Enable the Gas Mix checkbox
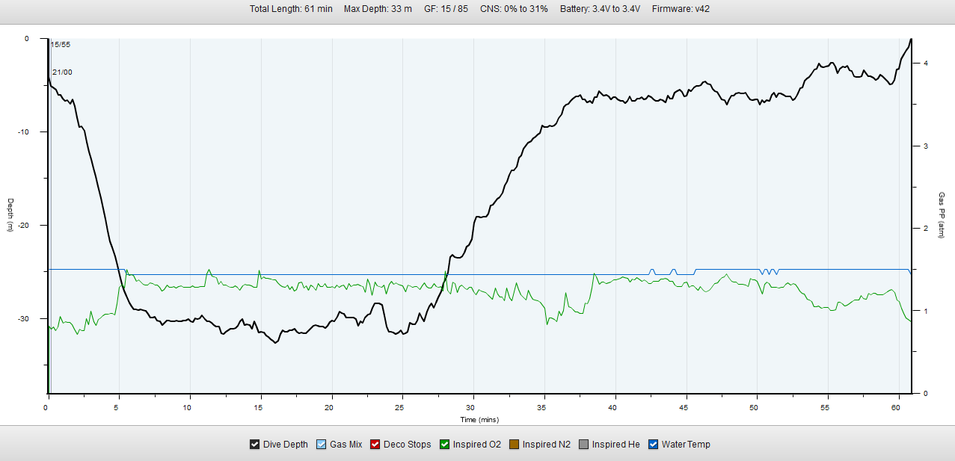 pyautogui.click(x=322, y=445)
